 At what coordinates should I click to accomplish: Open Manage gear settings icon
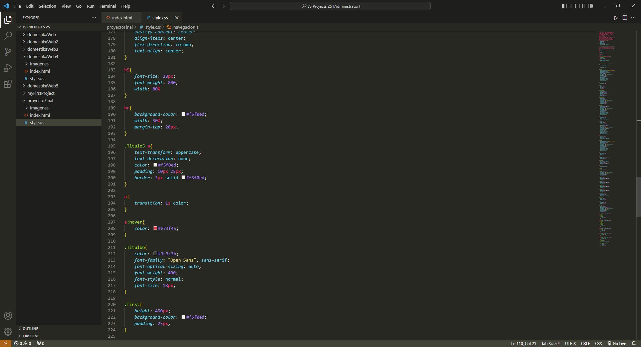(x=8, y=332)
